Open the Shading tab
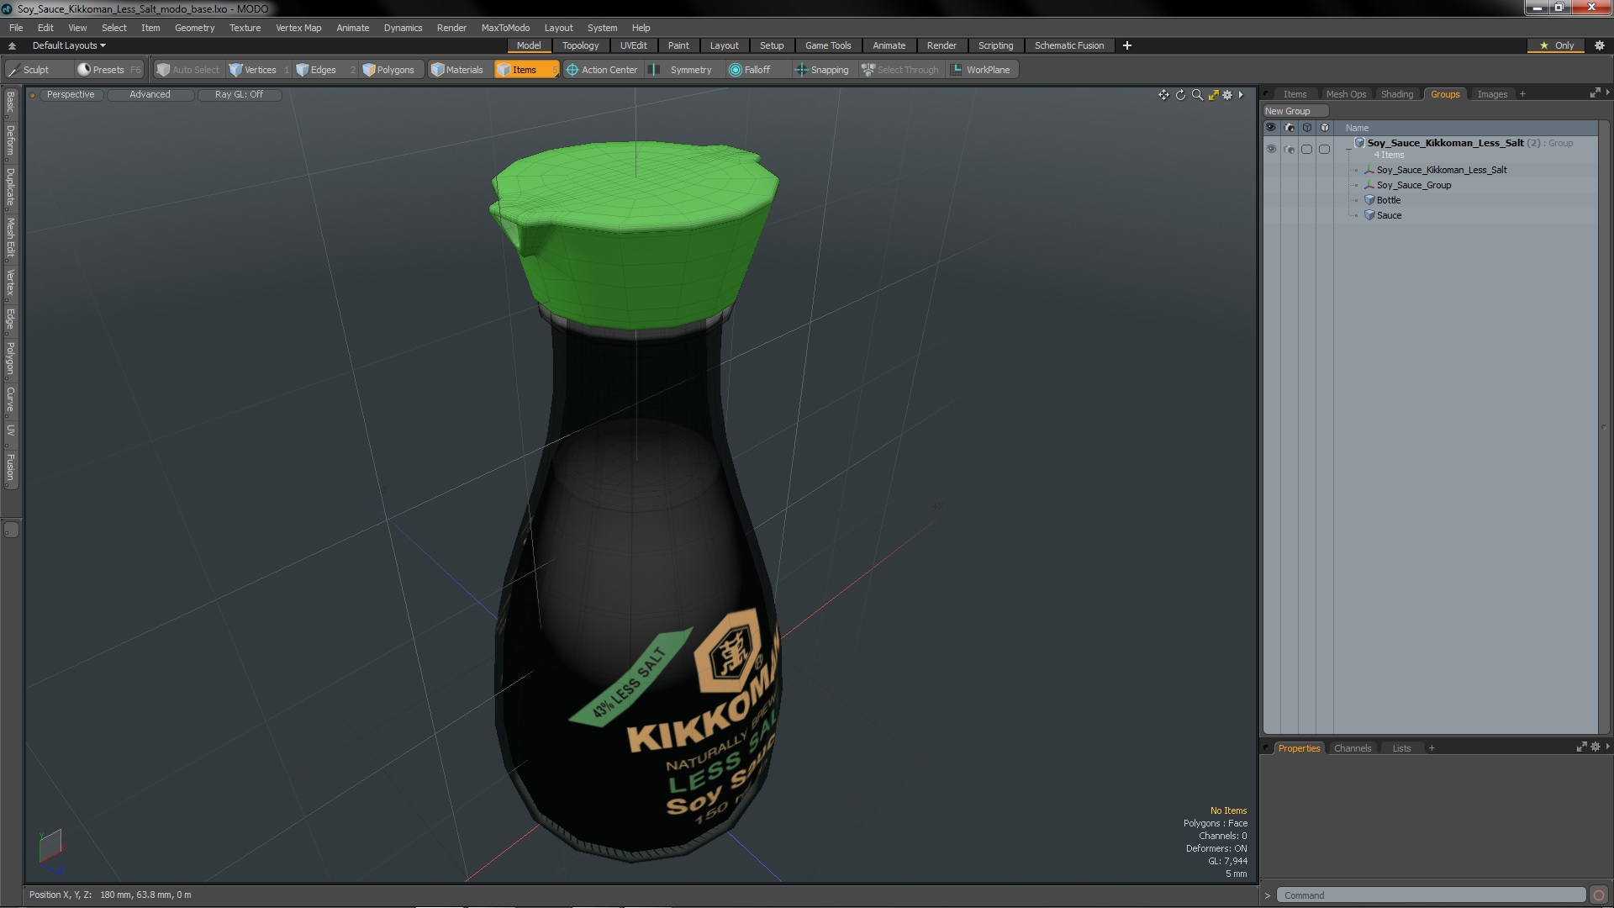Image resolution: width=1614 pixels, height=908 pixels. coord(1396,94)
